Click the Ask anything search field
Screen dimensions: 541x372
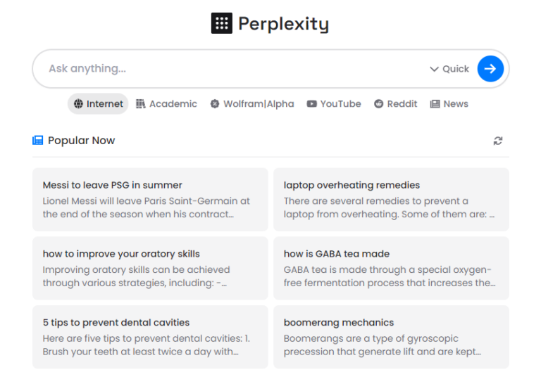point(232,69)
